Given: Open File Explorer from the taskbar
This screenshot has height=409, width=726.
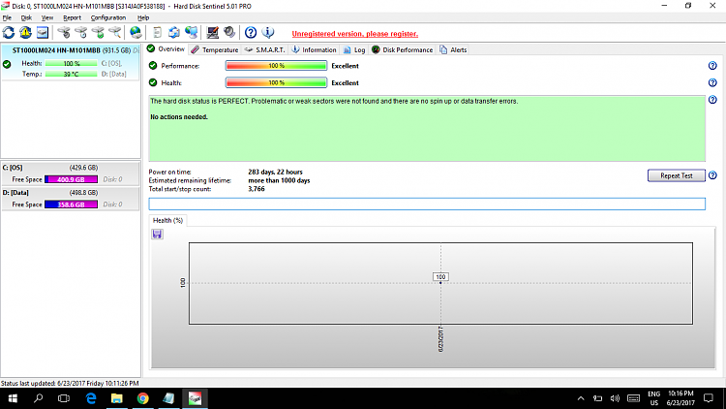Looking at the screenshot, I should (117, 398).
